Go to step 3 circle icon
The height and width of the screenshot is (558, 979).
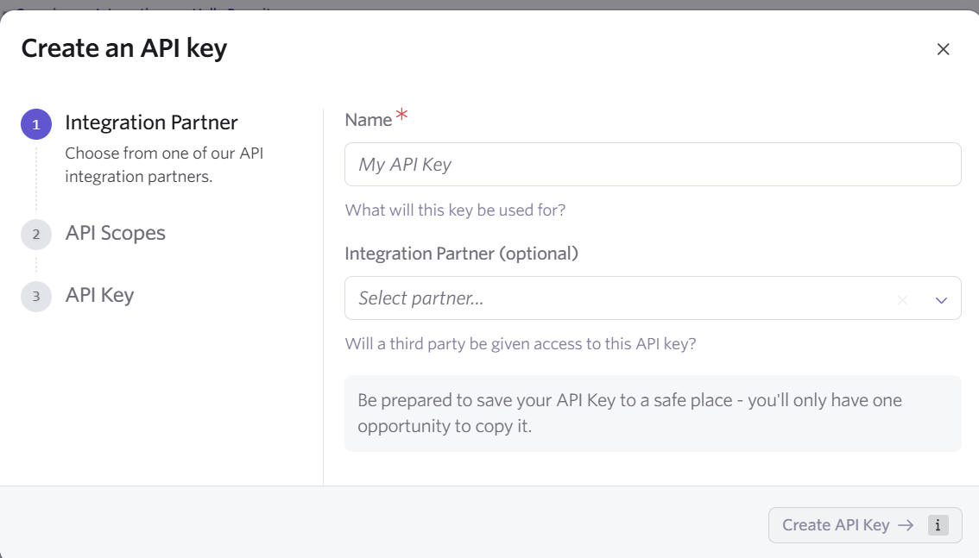pyautogui.click(x=36, y=296)
